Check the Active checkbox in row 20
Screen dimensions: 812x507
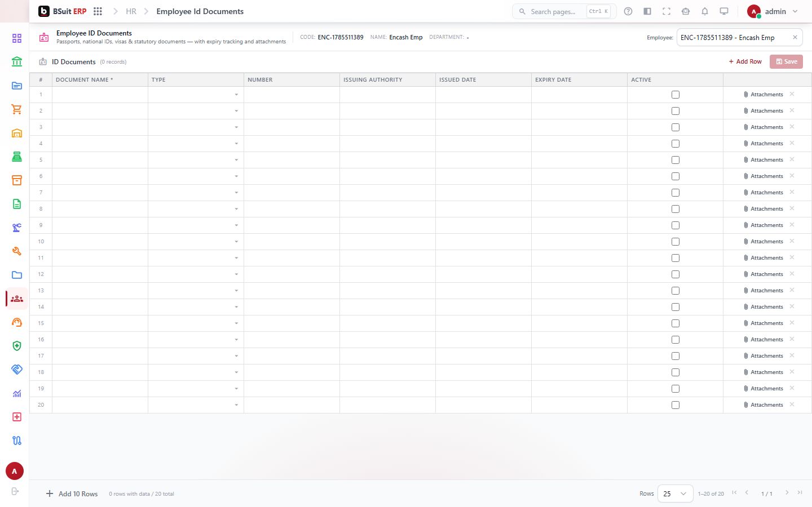coord(676,405)
